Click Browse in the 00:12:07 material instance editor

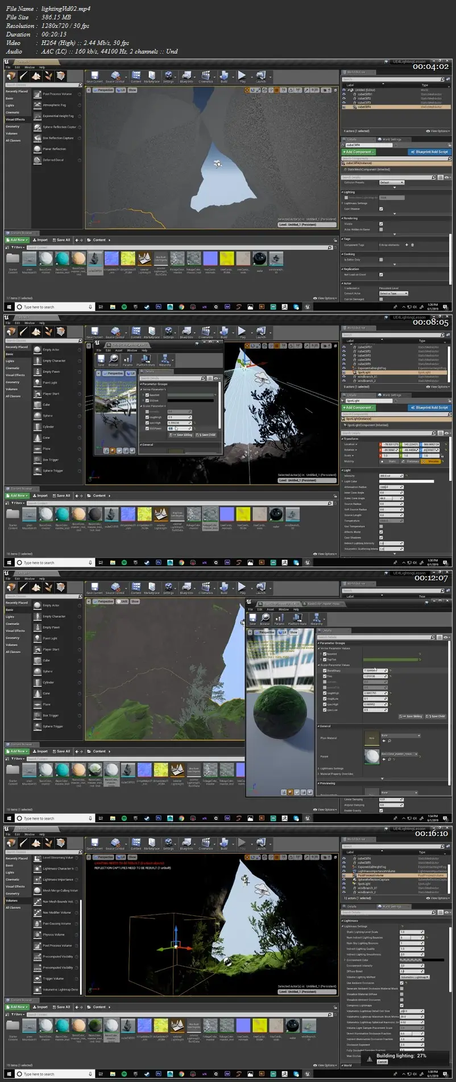coord(265,619)
